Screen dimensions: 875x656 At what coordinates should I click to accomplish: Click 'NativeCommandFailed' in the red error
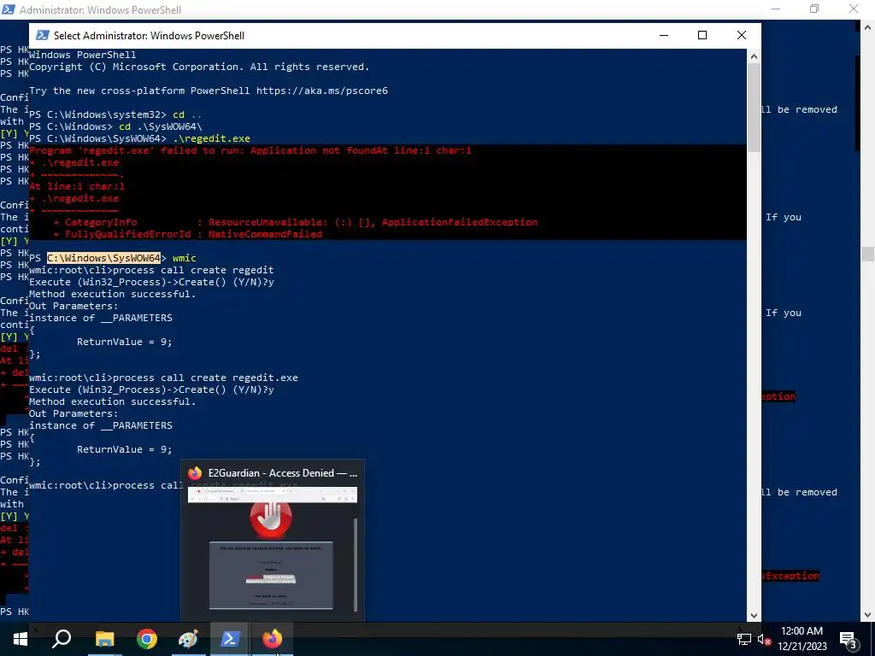click(265, 234)
